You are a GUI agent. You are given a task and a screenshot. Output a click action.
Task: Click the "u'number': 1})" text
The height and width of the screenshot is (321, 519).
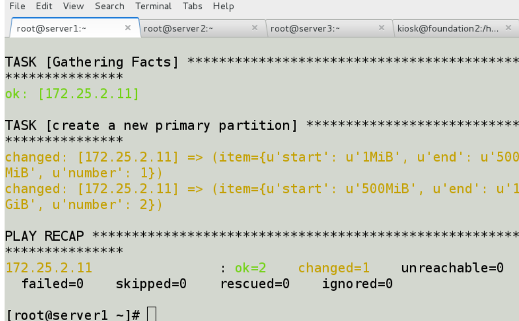click(108, 173)
